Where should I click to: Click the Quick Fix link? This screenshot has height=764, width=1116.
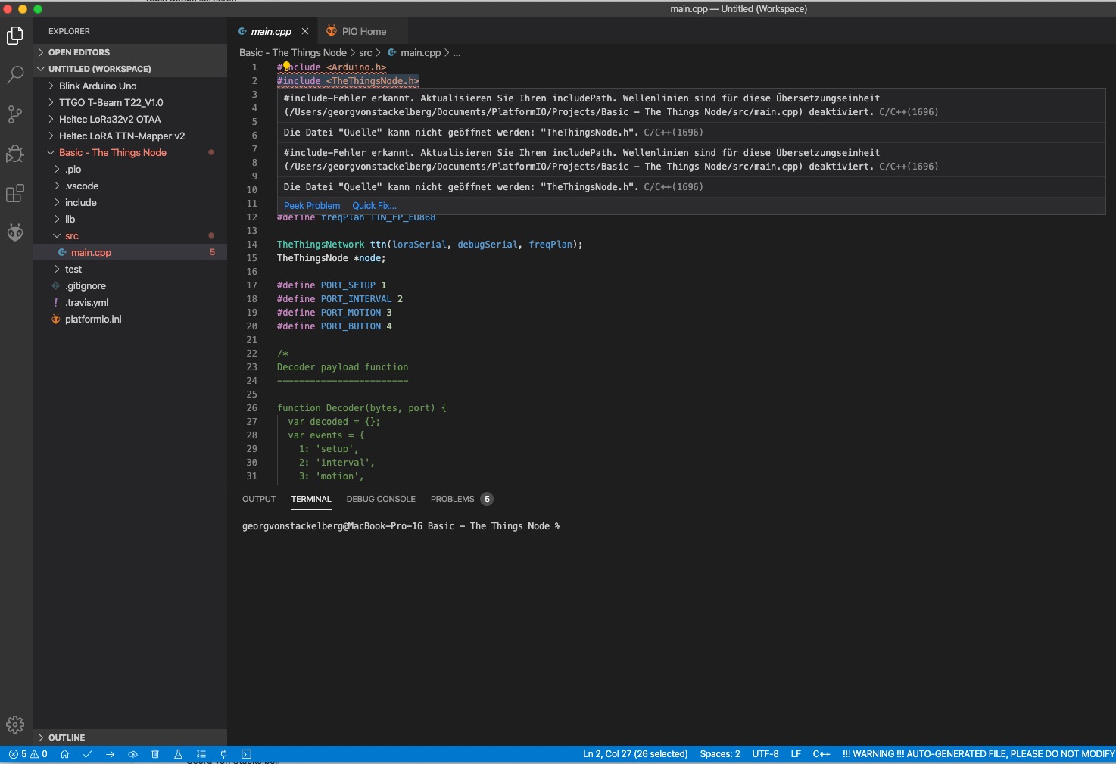pyautogui.click(x=374, y=205)
